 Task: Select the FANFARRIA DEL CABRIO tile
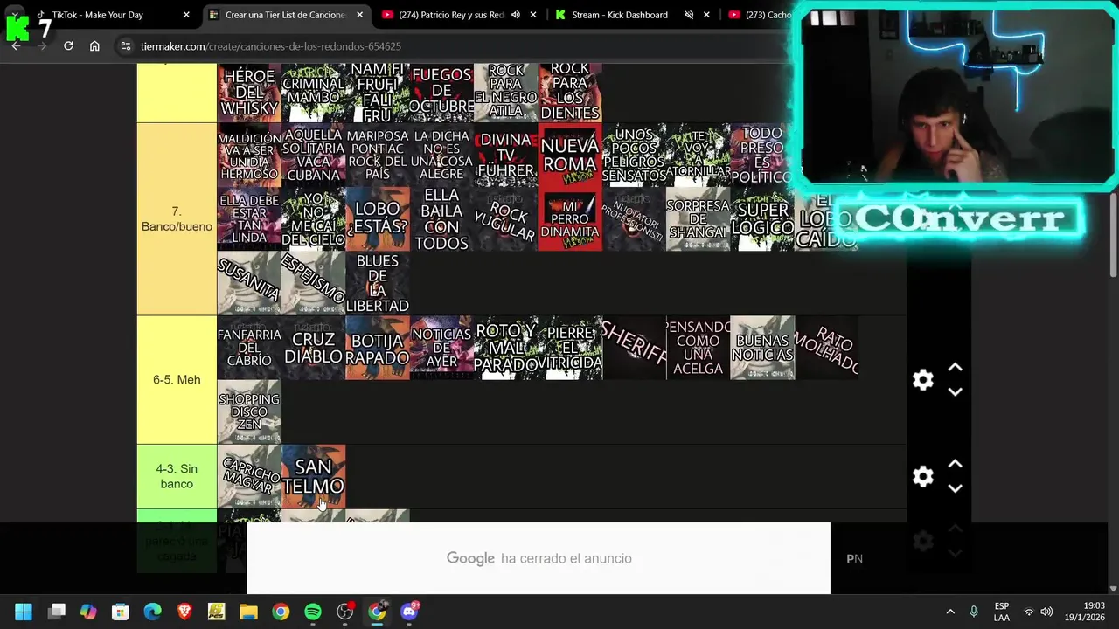[249, 348]
